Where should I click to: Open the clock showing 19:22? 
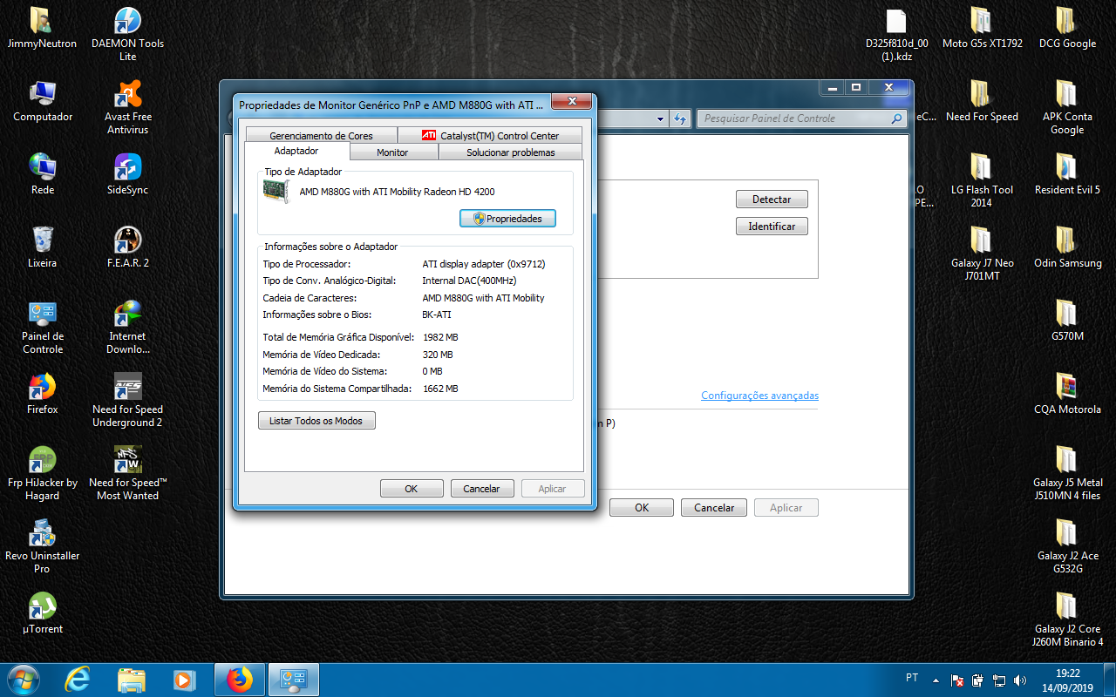1068,680
